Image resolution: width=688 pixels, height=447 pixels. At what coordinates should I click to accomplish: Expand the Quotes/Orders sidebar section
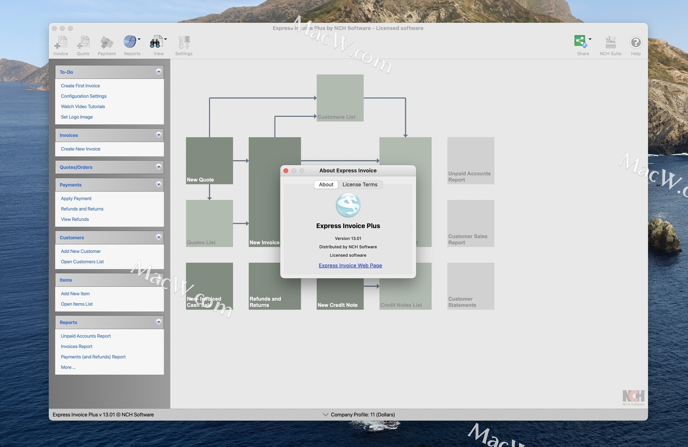159,167
